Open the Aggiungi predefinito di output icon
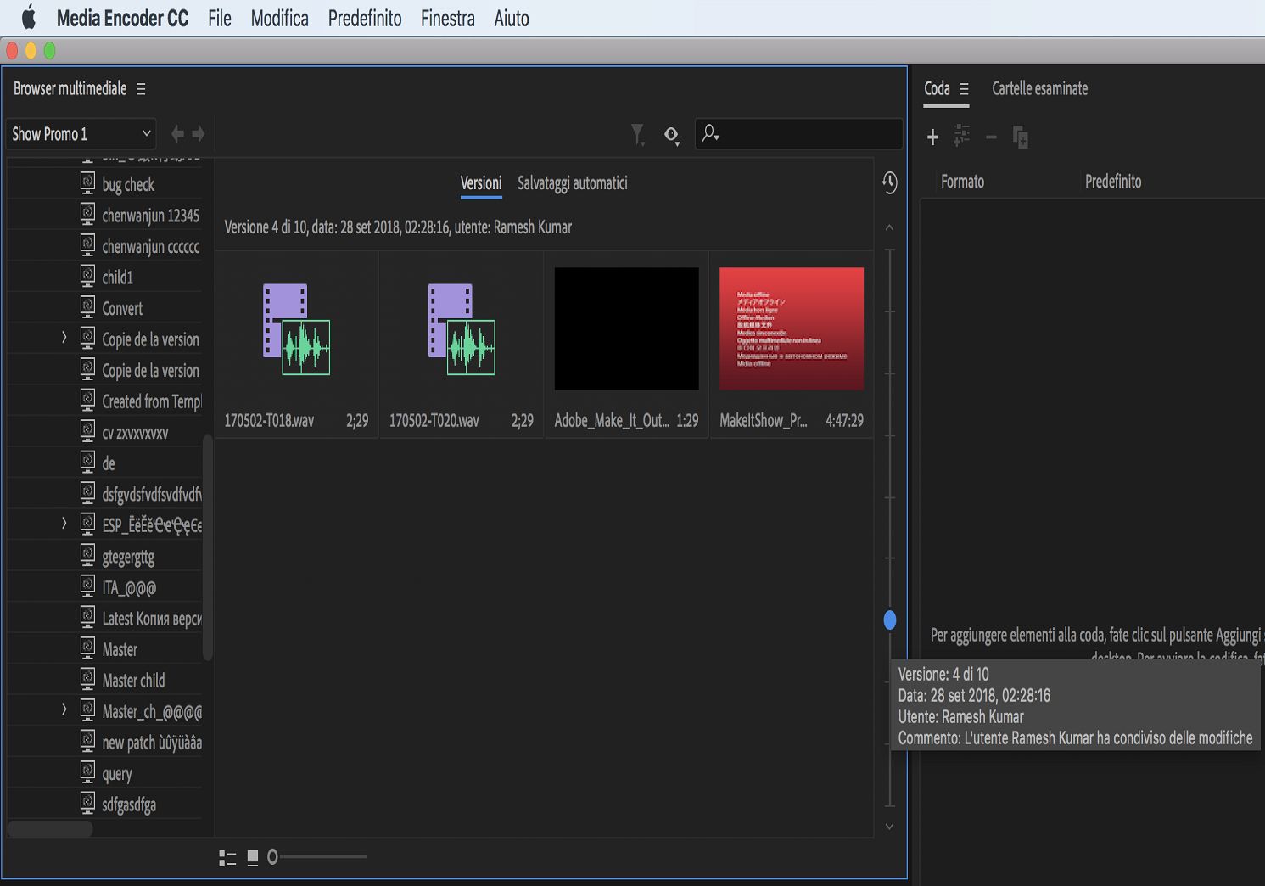 tap(961, 137)
